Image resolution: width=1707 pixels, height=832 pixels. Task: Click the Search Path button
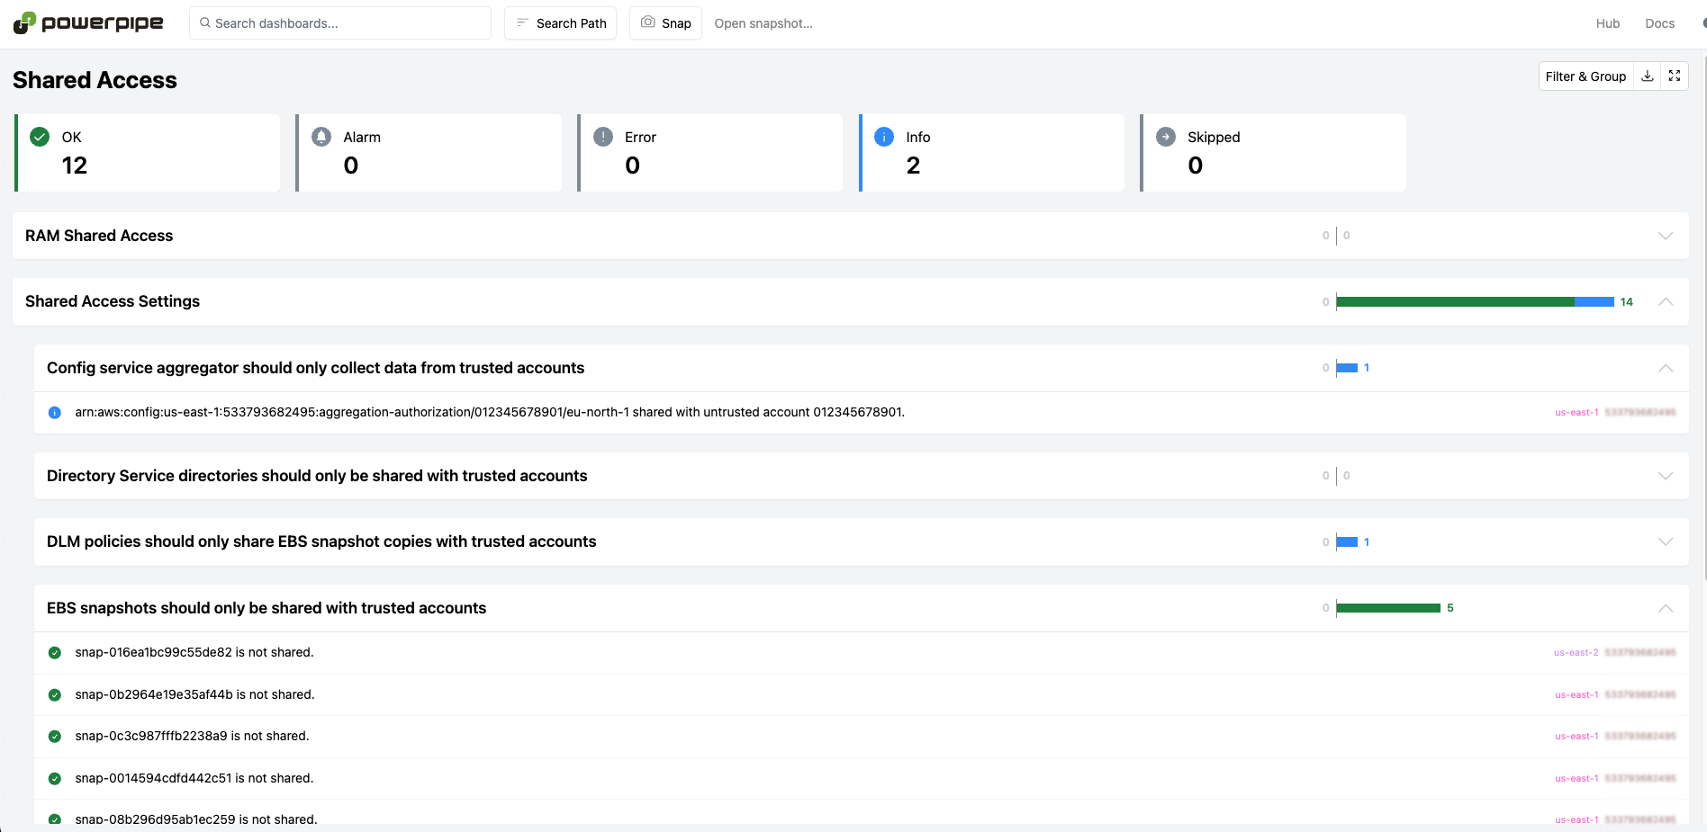[x=560, y=22]
